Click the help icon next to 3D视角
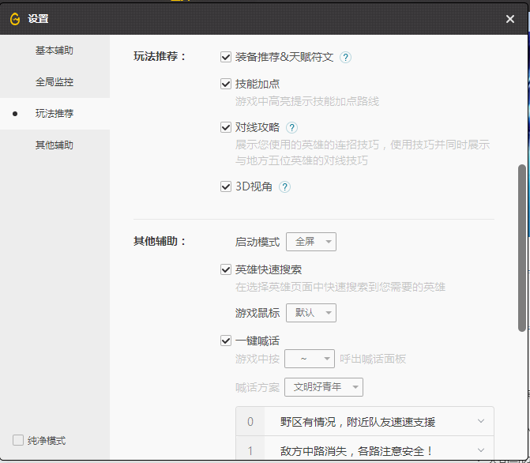530x463 pixels. click(x=284, y=187)
